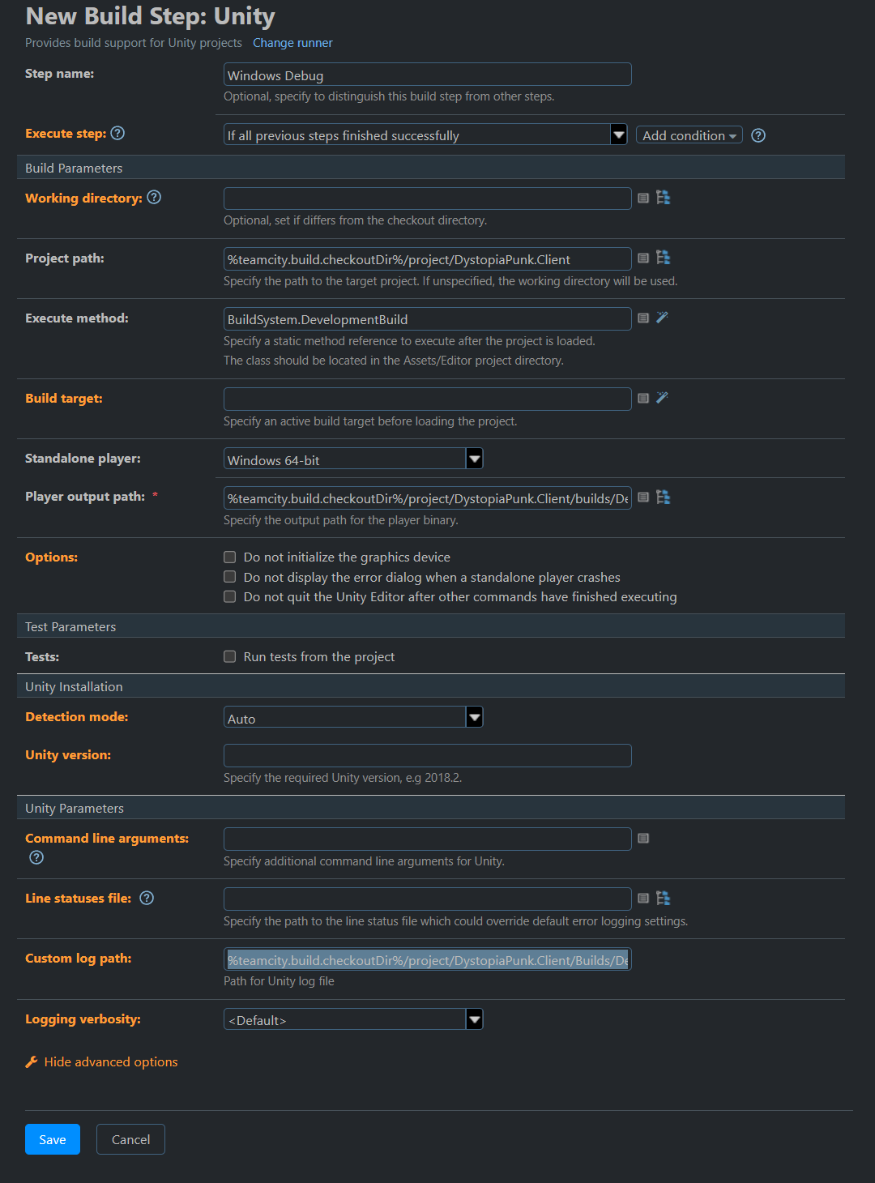875x1183 pixels.
Task: Open the Detection mode Auto dropdown
Action: click(353, 717)
